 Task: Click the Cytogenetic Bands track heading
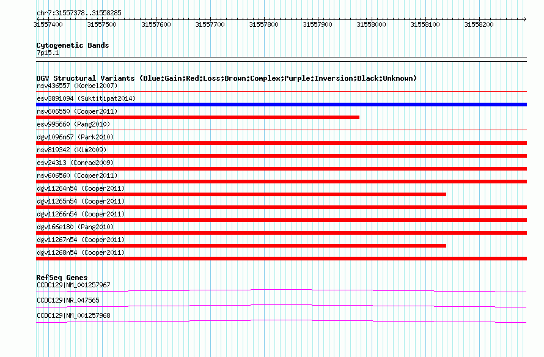point(73,45)
